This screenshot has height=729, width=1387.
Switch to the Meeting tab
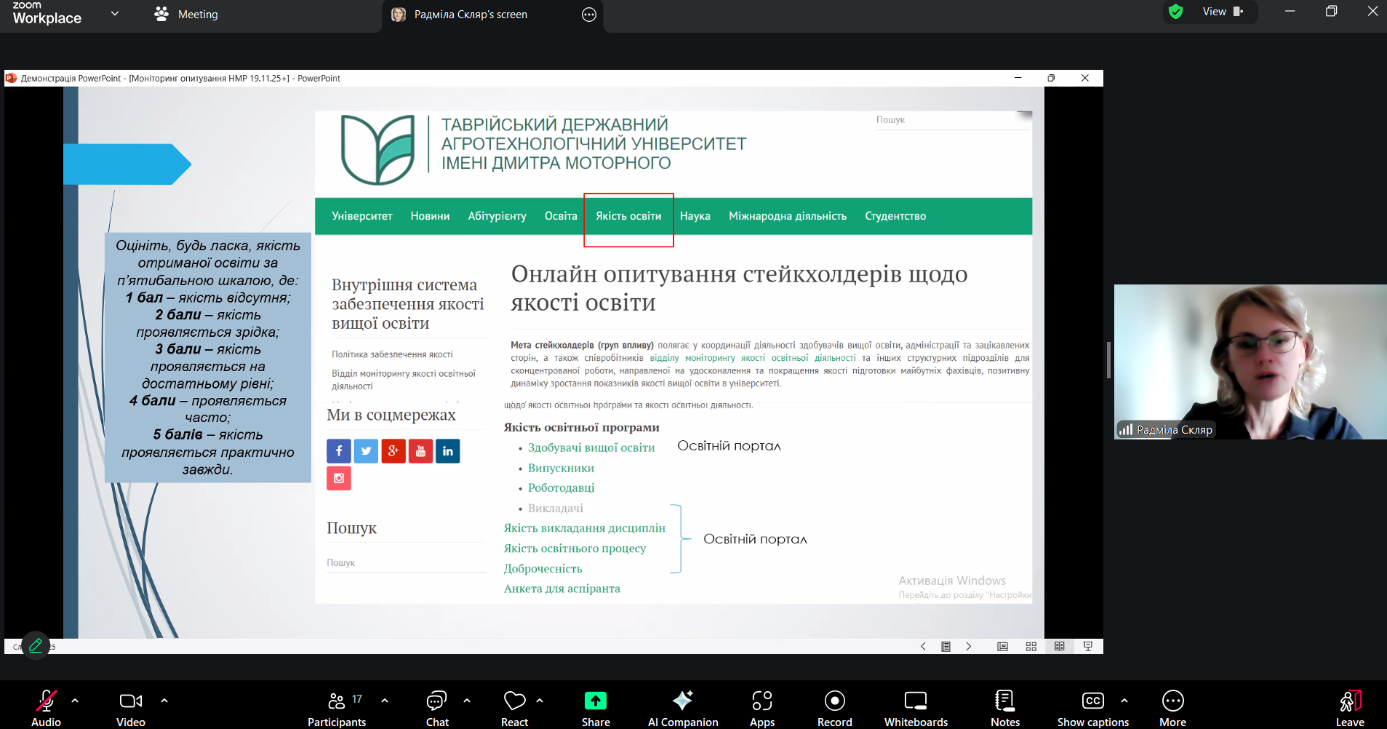point(186,15)
